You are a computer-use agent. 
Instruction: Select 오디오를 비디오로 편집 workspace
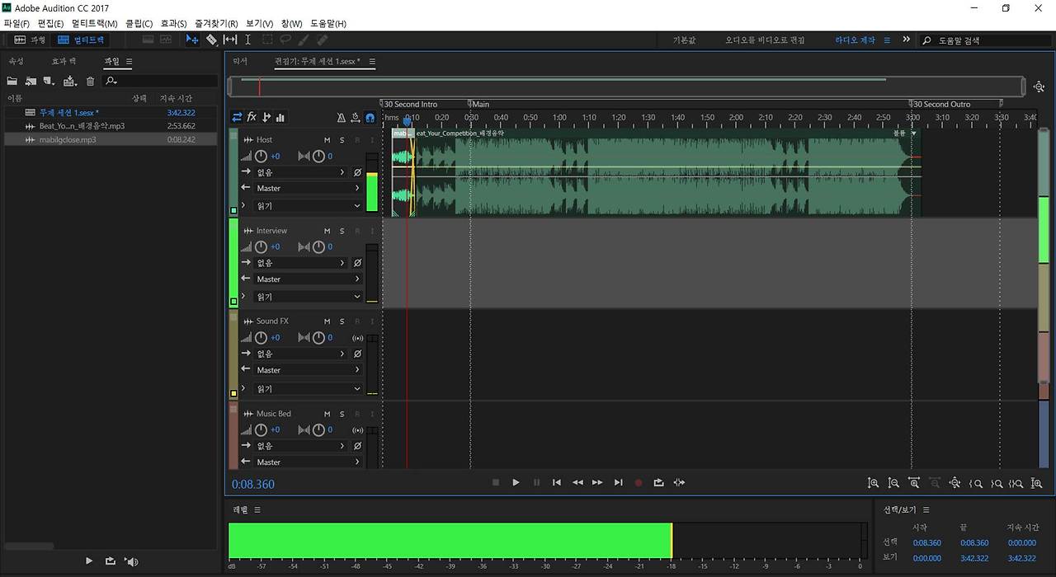tap(766, 40)
